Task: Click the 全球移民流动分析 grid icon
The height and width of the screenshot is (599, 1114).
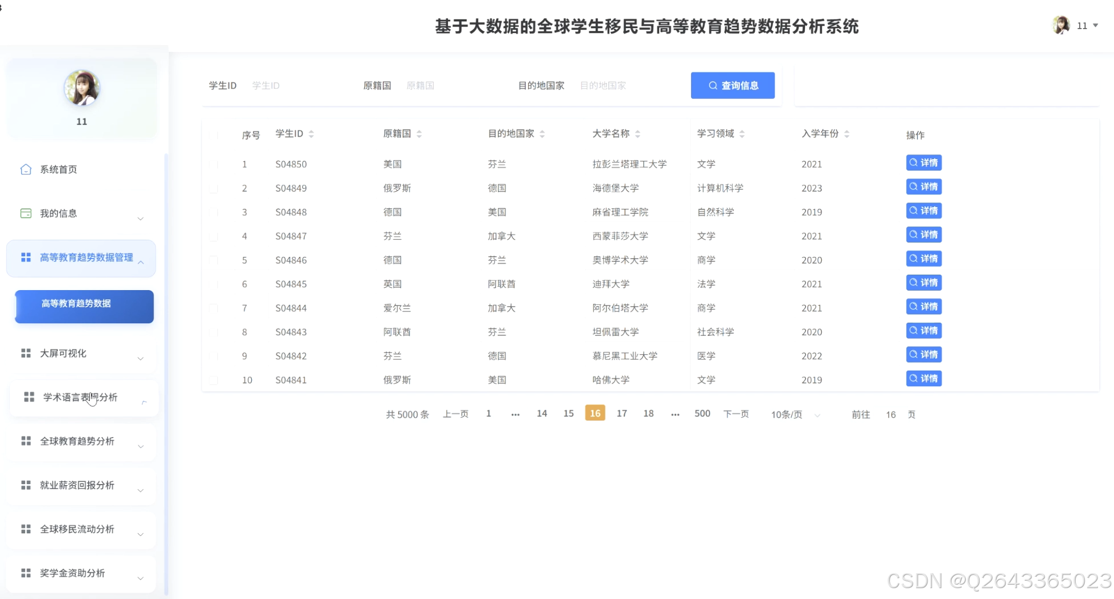Action: pyautogui.click(x=26, y=529)
